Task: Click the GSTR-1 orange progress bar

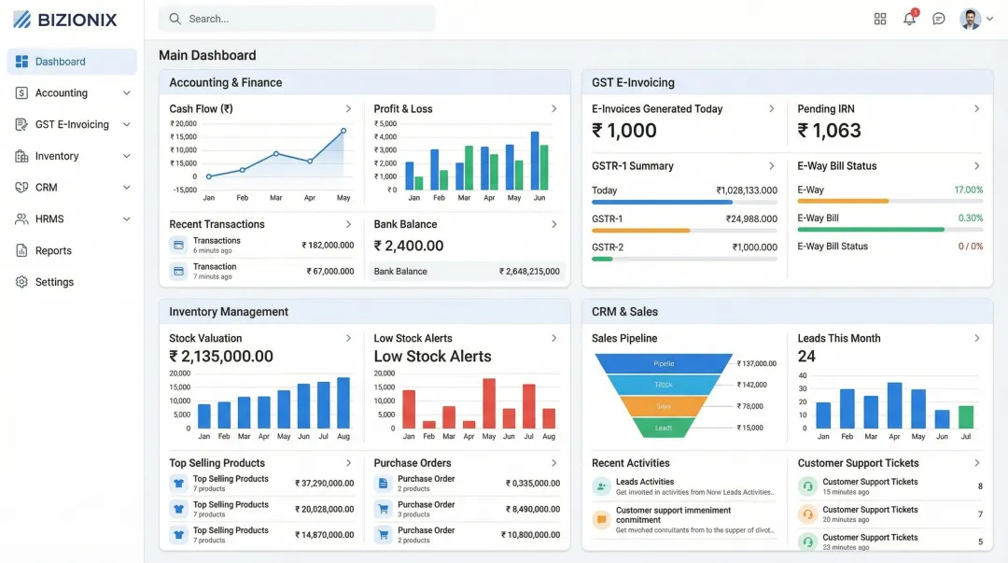Action: click(x=640, y=230)
